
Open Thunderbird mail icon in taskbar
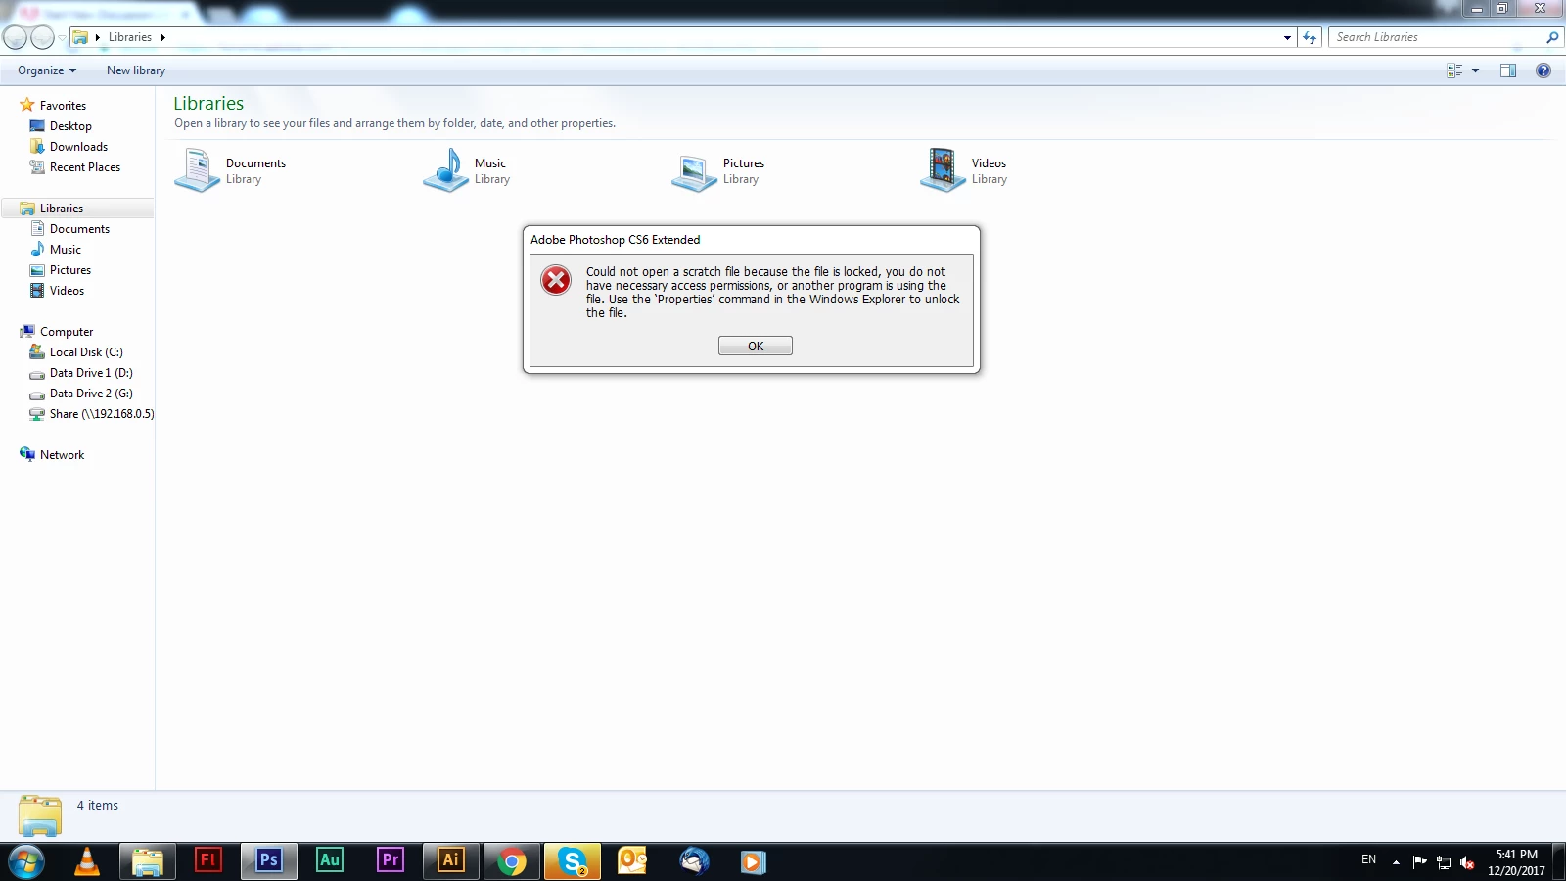694,860
